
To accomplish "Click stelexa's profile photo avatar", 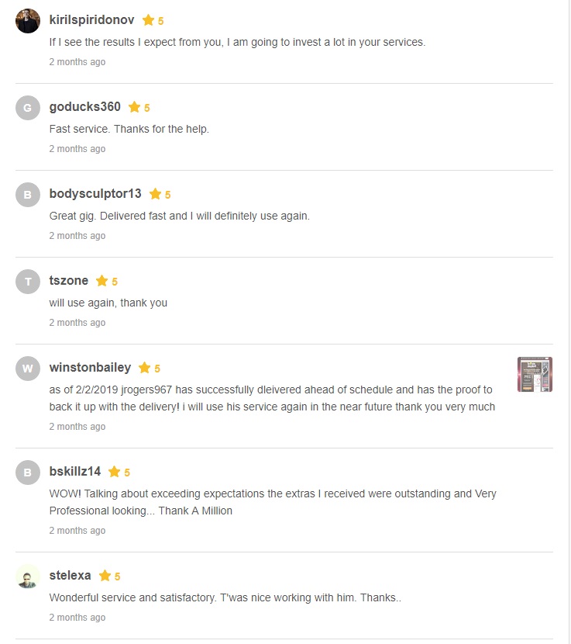I will pos(28,576).
